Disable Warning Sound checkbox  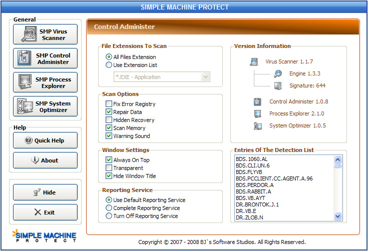(109, 135)
